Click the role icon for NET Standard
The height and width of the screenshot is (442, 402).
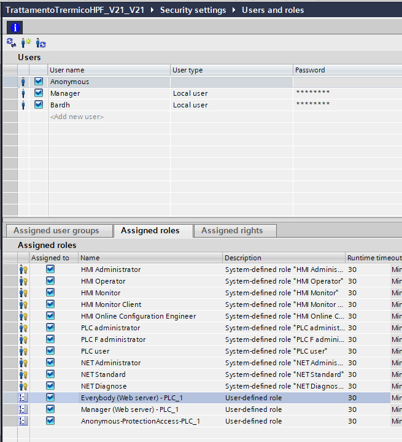click(23, 374)
